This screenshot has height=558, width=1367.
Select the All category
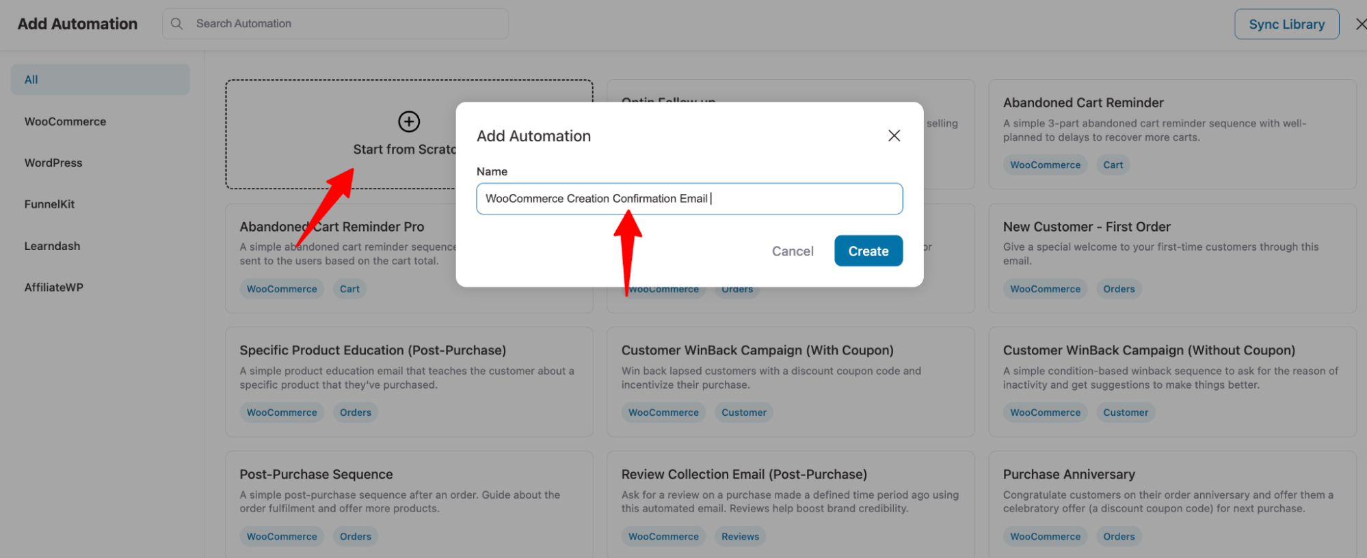[101, 80]
